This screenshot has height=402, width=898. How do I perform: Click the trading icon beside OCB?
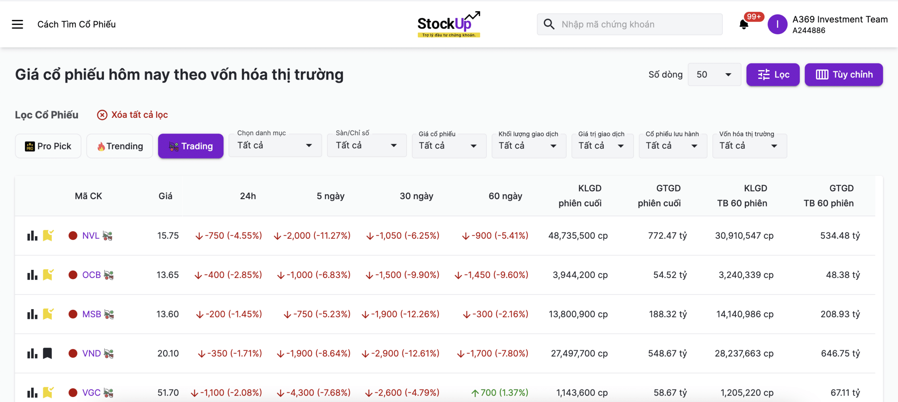[x=109, y=275]
